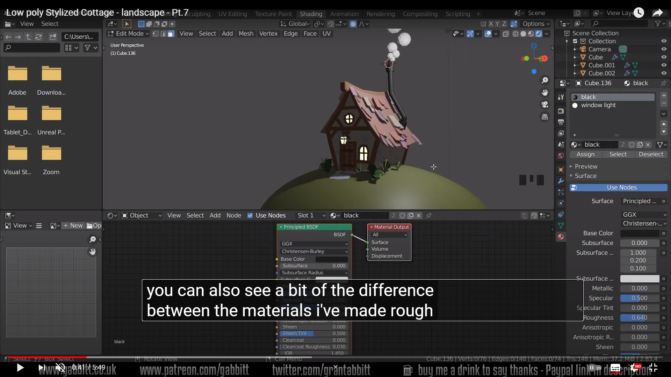Enable Use Nodes checkbox in node editor
The image size is (671, 377).
250,215
